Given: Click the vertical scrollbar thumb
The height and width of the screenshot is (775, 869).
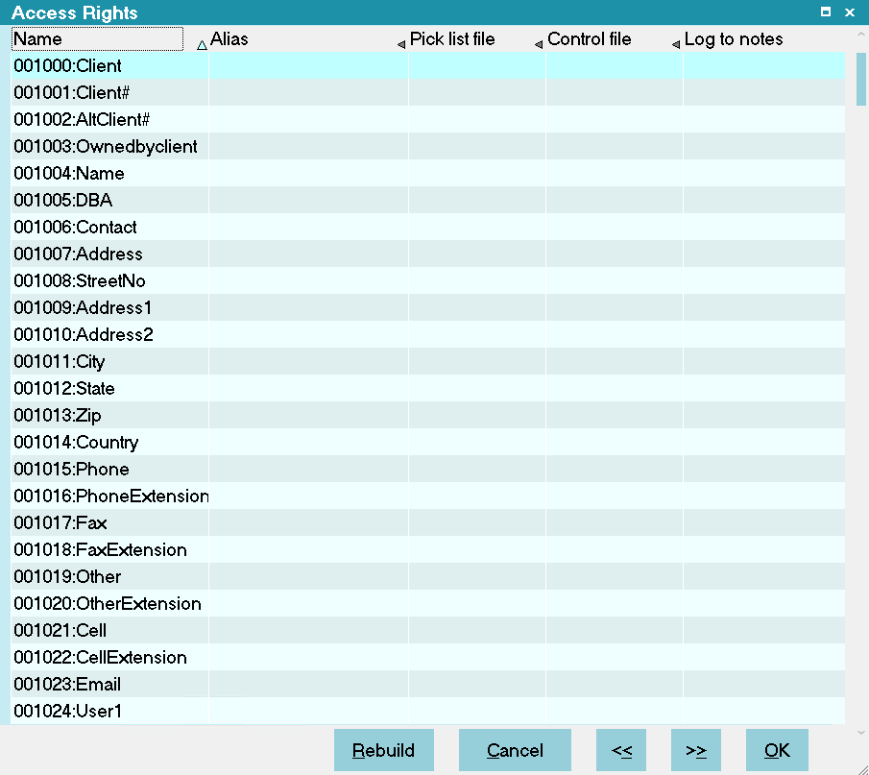Looking at the screenshot, I should [x=861, y=80].
